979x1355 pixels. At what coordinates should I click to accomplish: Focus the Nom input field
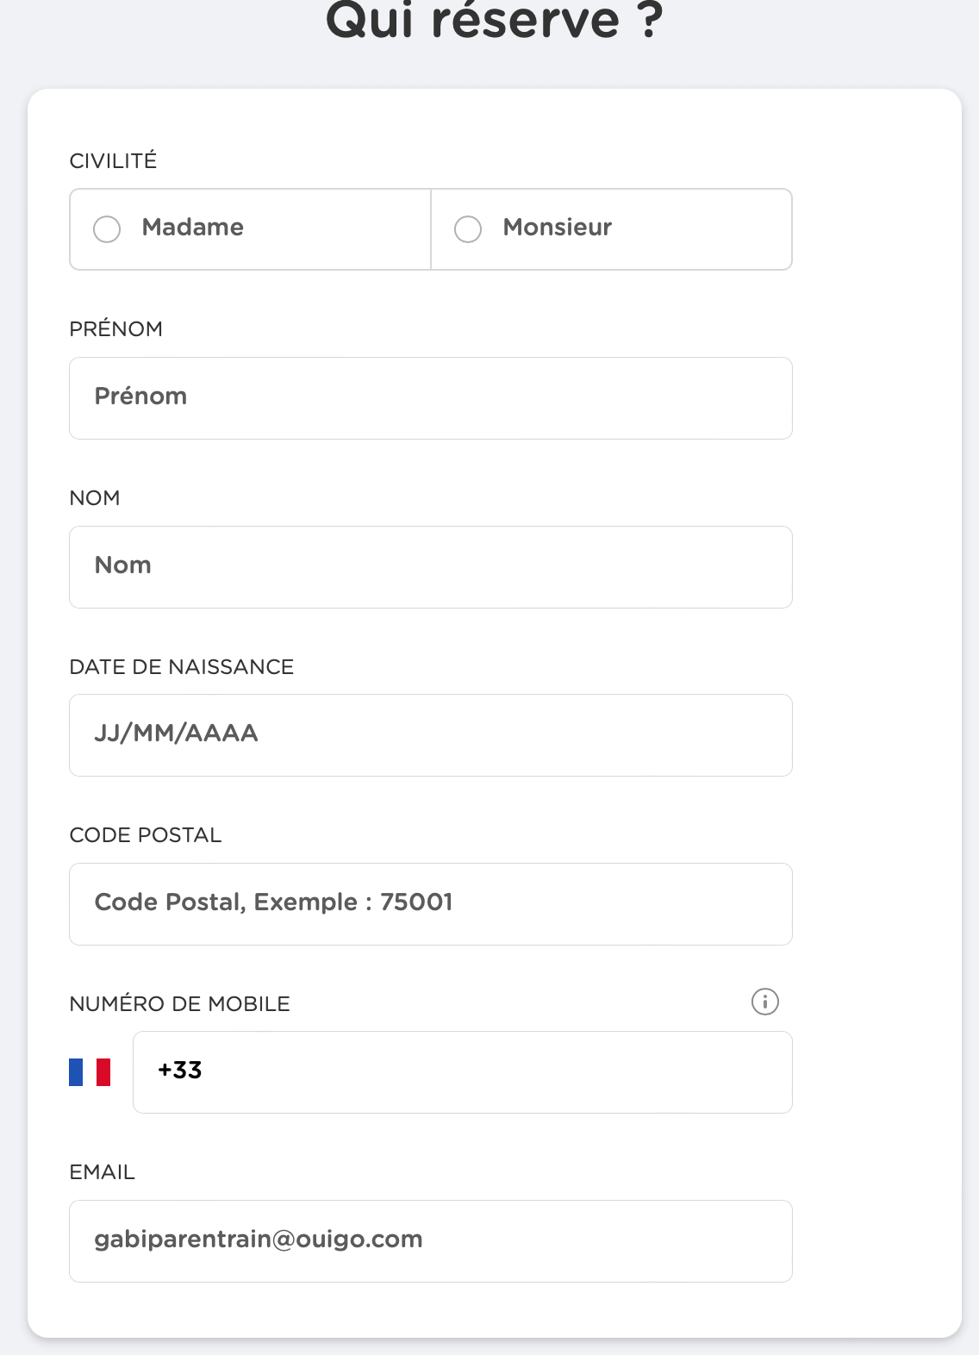pos(431,567)
